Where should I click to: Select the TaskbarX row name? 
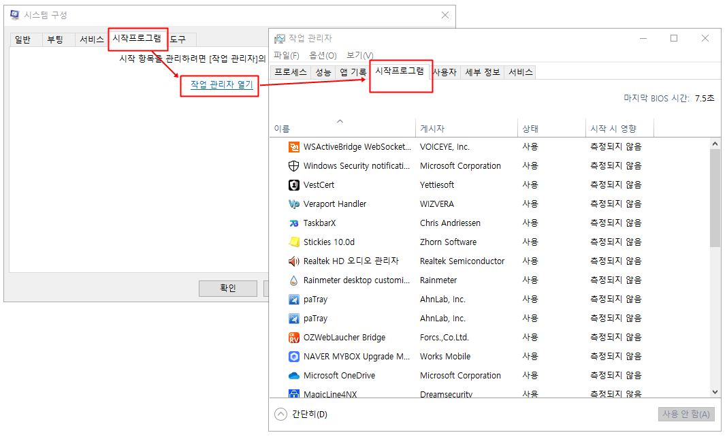319,223
